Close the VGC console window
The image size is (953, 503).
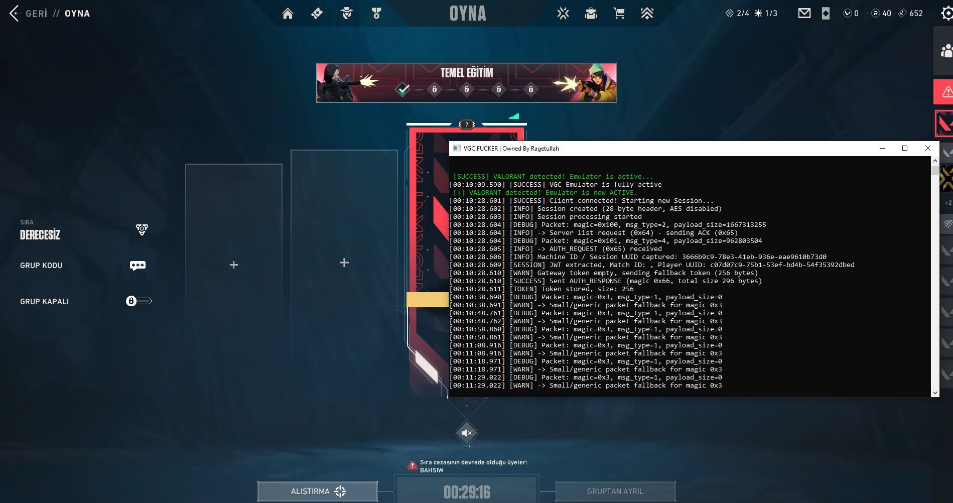pyautogui.click(x=928, y=148)
